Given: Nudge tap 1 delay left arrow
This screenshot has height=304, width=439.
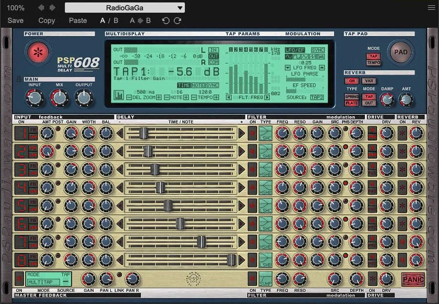Looking at the screenshot, I should pyautogui.click(x=120, y=133).
